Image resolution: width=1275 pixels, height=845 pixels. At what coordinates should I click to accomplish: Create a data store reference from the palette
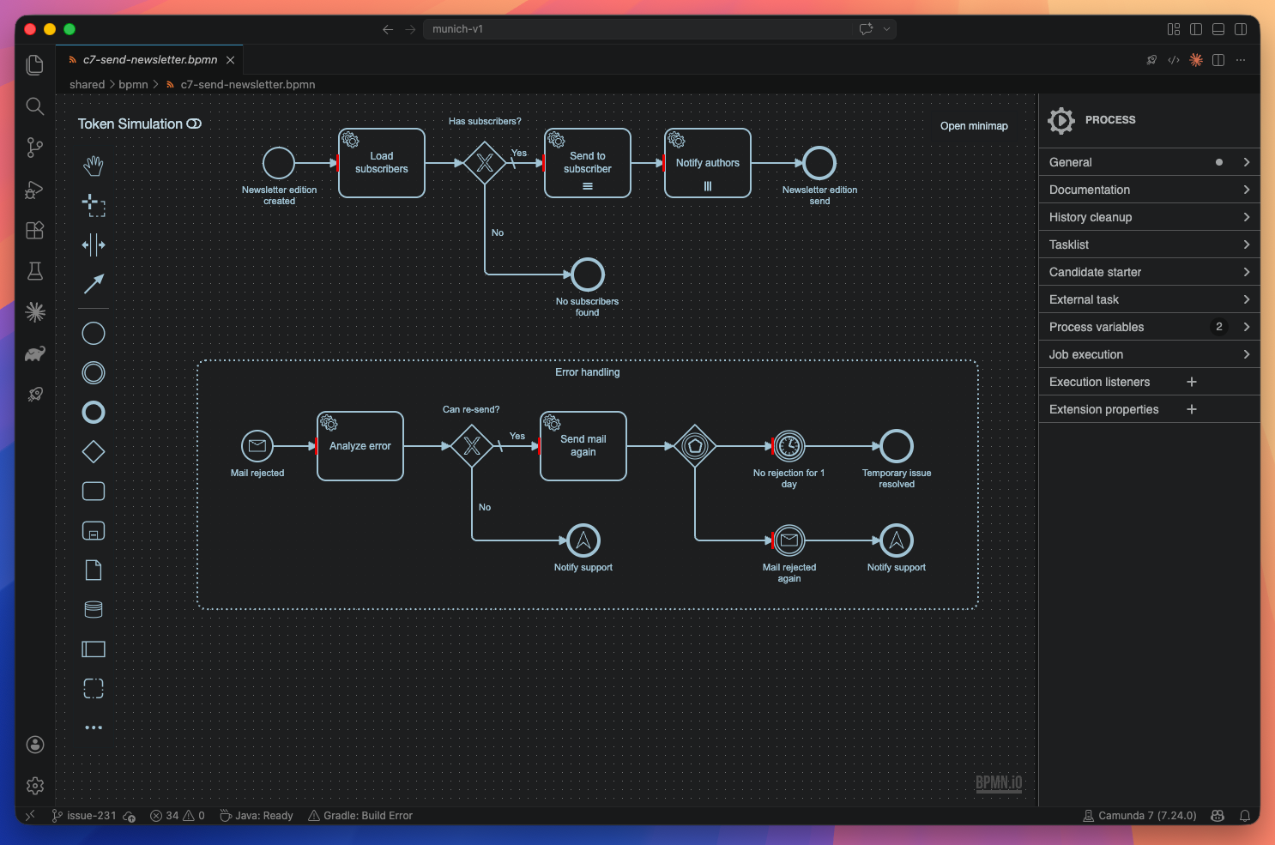coord(94,609)
